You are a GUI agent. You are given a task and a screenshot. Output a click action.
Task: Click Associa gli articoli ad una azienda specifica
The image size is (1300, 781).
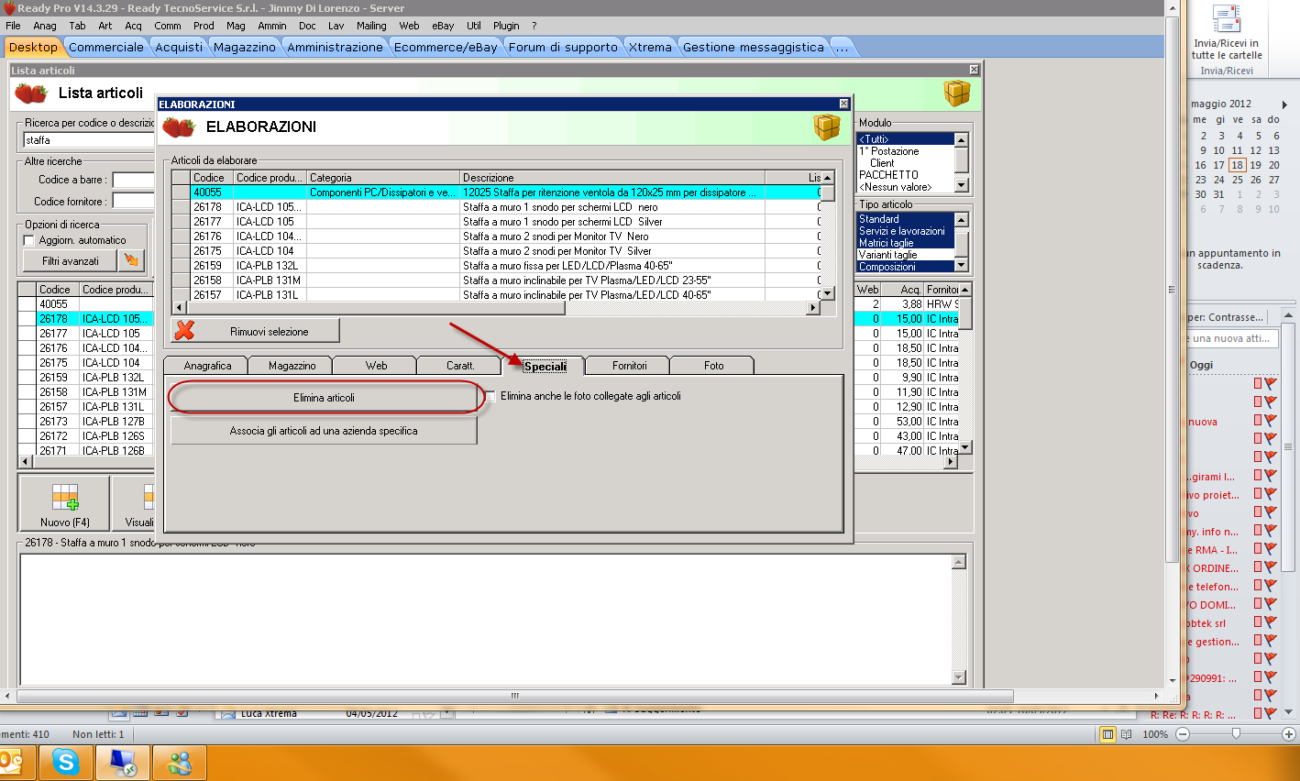324,431
